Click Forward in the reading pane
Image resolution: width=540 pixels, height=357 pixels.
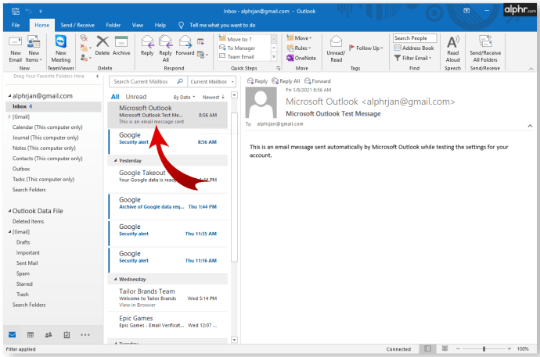tap(318, 81)
